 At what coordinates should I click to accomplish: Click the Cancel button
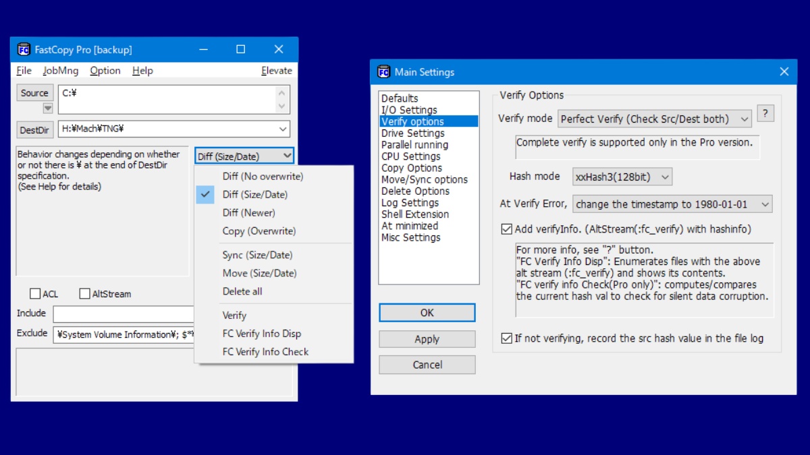click(x=427, y=365)
